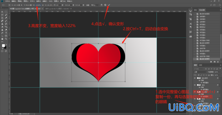
Task: Select the Move tool
Action: (2, 12)
